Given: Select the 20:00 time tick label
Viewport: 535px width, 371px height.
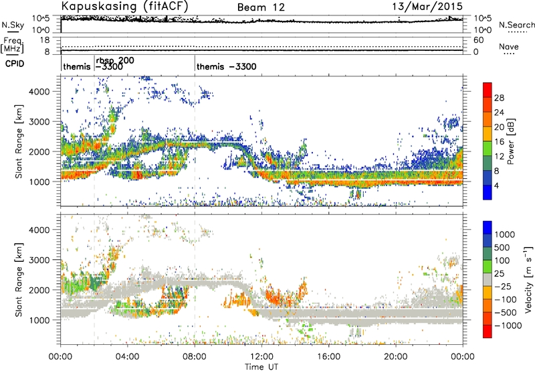Looking at the screenshot, I should pos(396,357).
